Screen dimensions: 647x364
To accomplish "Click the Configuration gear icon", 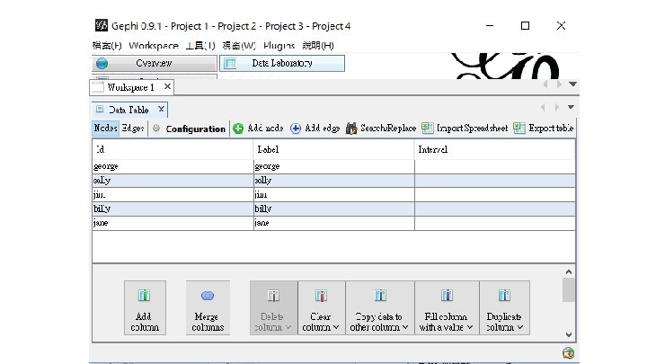I will 156,129.
